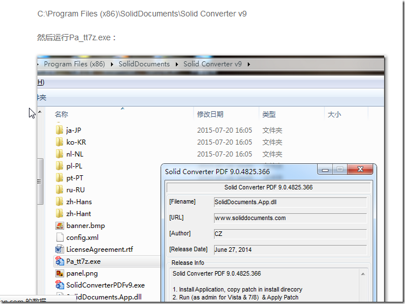Go to Solid Converter v9 in address bar

(x=213, y=64)
